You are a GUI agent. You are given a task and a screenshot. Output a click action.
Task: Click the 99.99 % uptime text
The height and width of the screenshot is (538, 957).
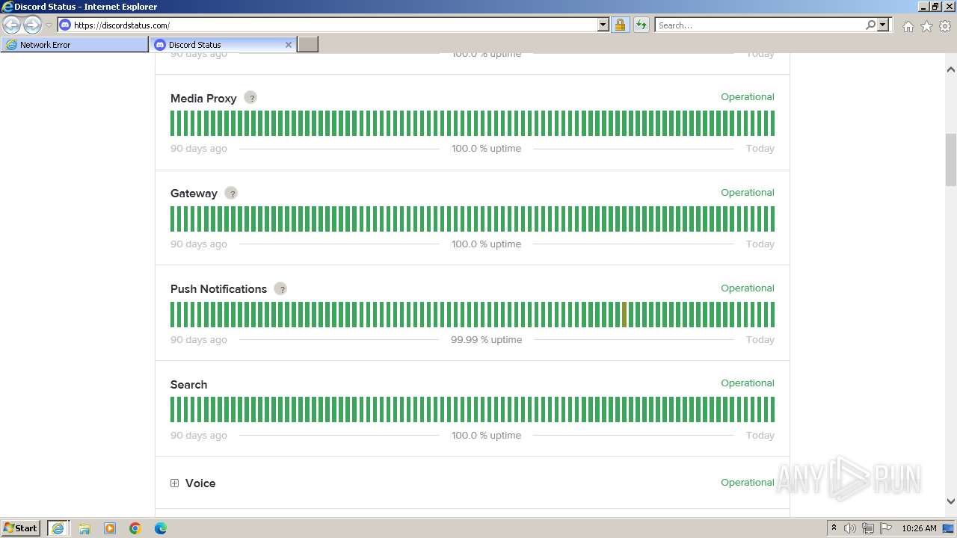coord(487,340)
